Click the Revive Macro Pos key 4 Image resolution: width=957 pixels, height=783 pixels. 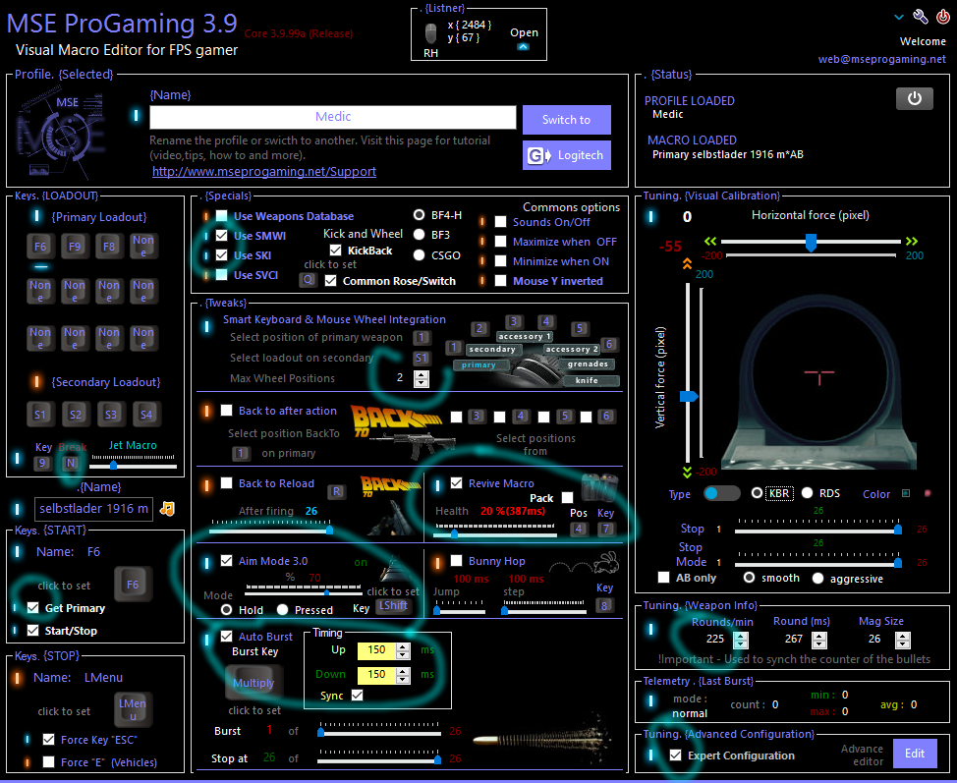coord(579,529)
